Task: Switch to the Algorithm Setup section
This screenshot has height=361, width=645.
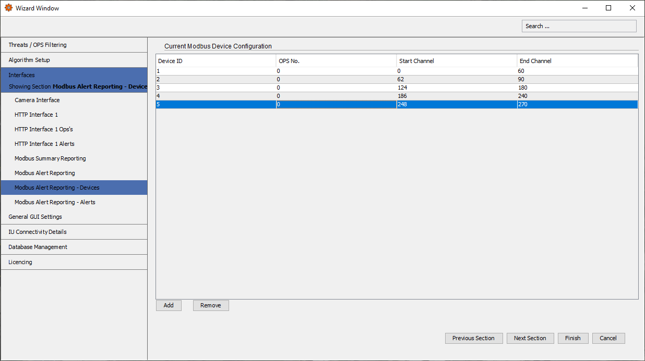Action: [31, 60]
